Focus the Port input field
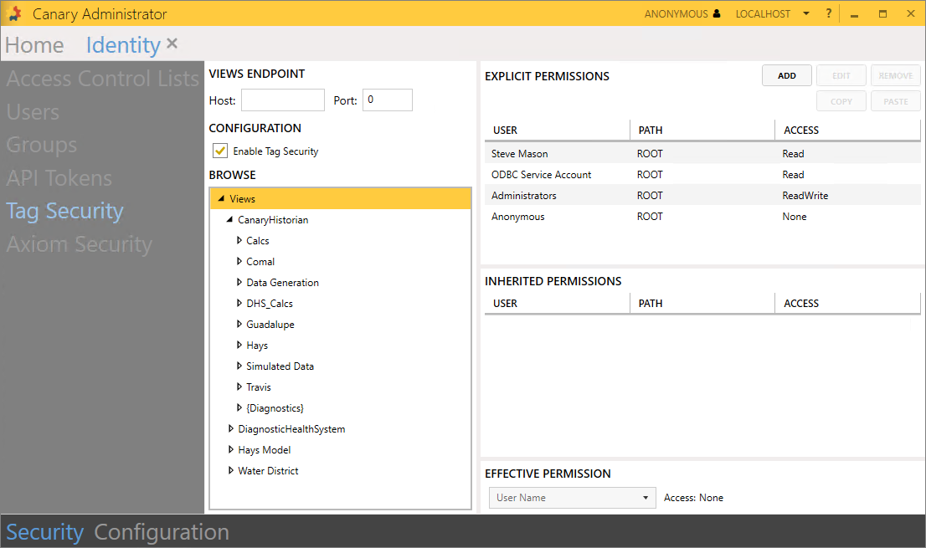This screenshot has height=548, width=926. (387, 100)
